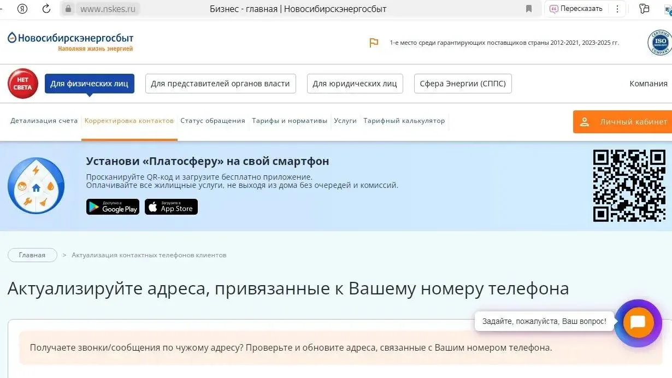Click the Платосфера app droplet logo
Screen dimensions: 672x378
tap(36, 186)
